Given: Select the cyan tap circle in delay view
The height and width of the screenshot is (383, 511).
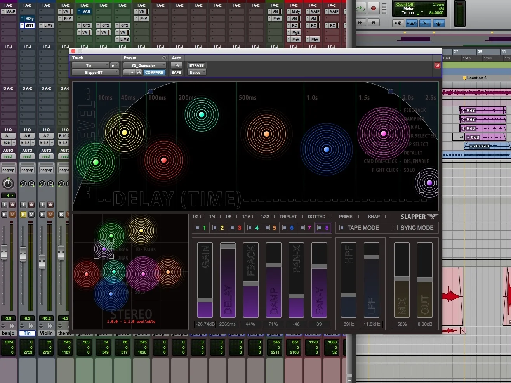Looking at the screenshot, I should [x=202, y=114].
